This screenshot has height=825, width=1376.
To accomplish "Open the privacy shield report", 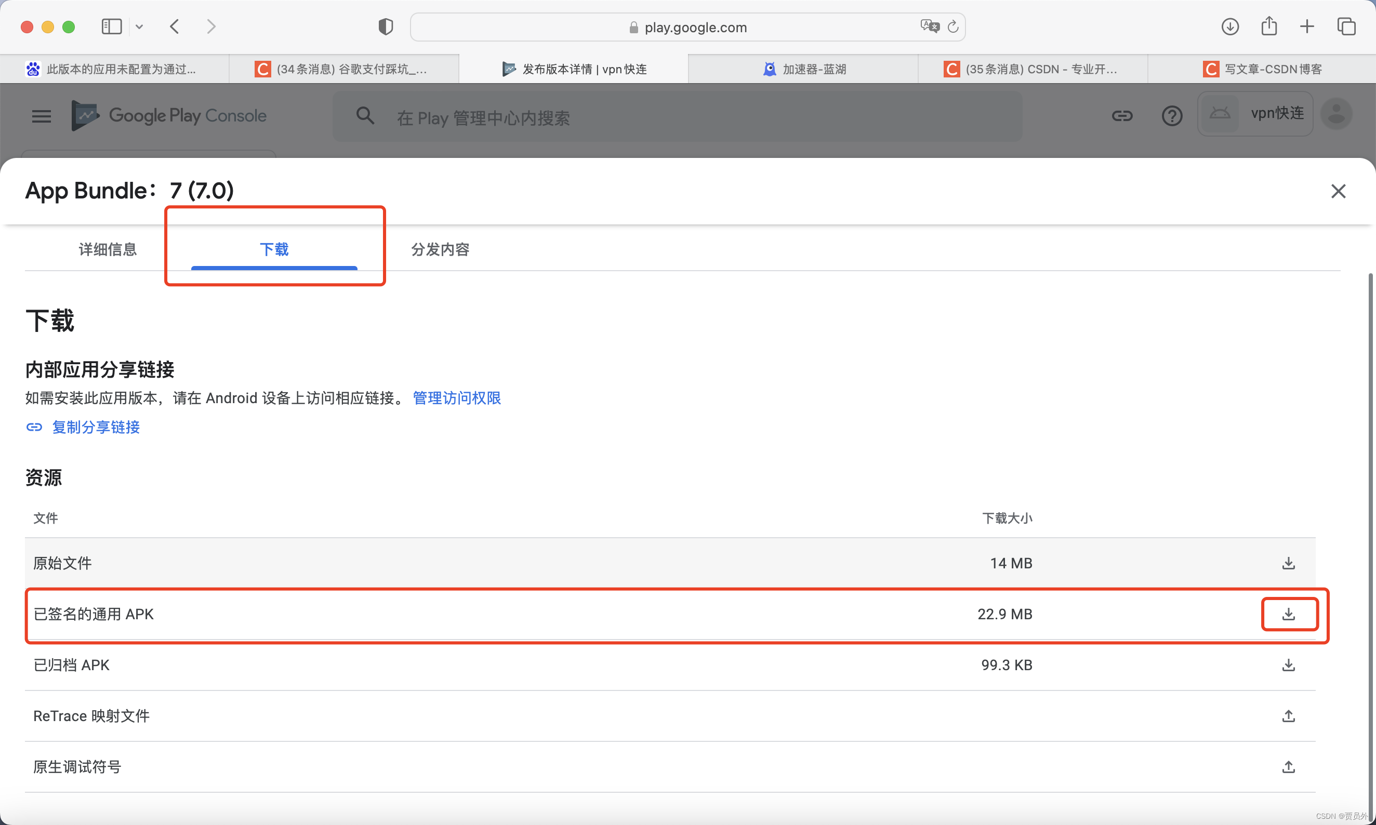I will point(386,26).
